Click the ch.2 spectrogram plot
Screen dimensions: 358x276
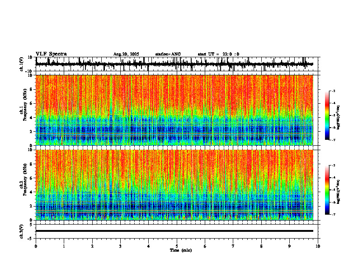point(174,185)
